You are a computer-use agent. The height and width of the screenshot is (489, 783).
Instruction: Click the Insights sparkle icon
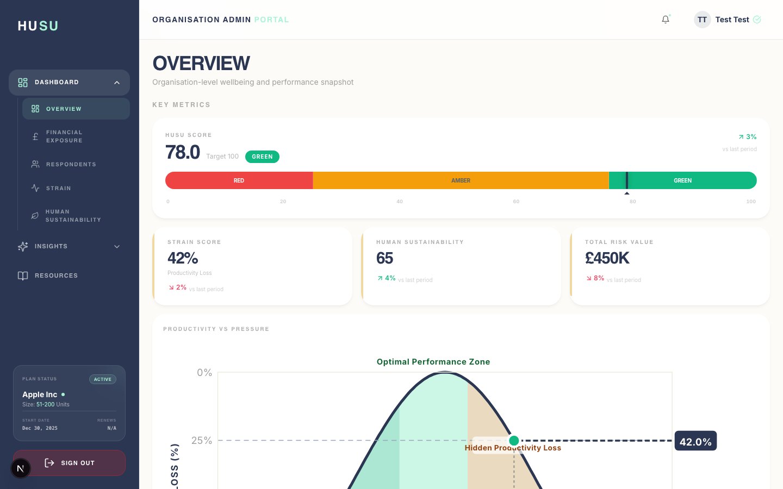pos(22,246)
